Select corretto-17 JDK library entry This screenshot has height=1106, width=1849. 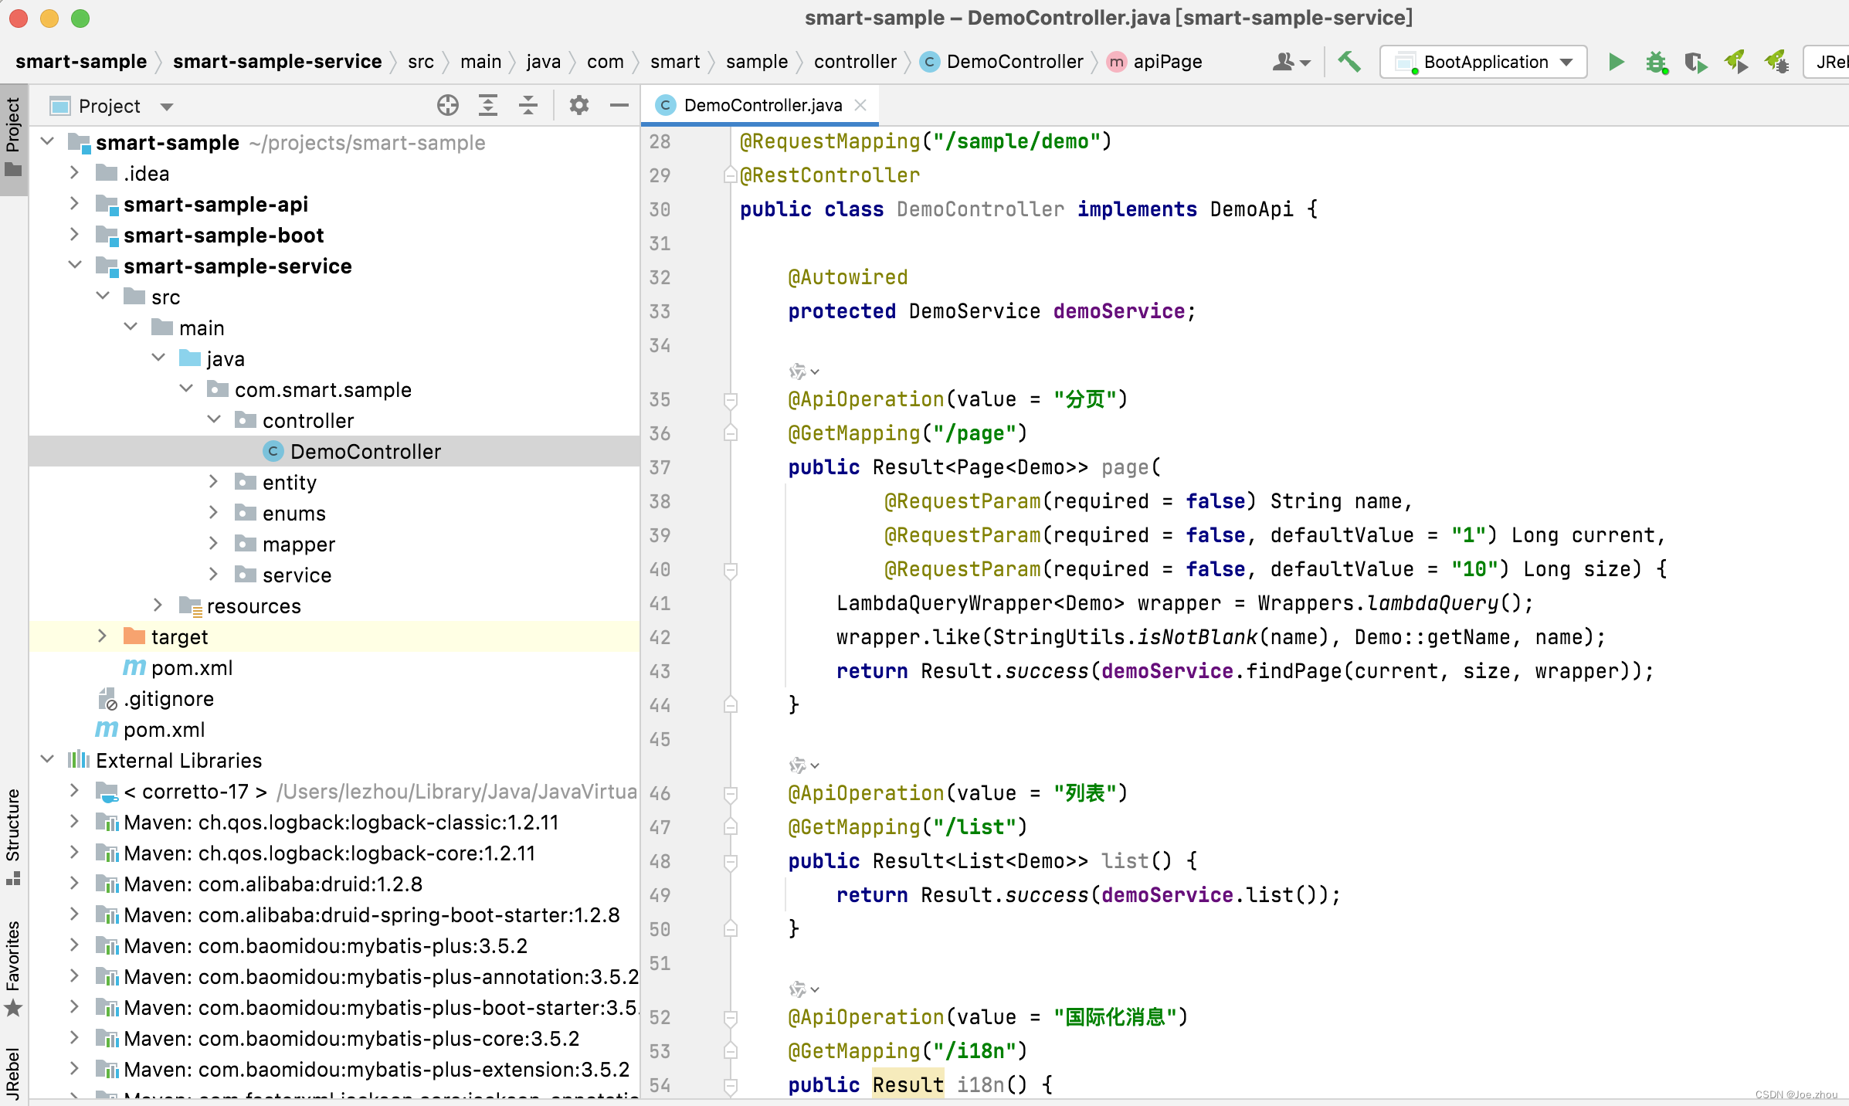tap(195, 791)
